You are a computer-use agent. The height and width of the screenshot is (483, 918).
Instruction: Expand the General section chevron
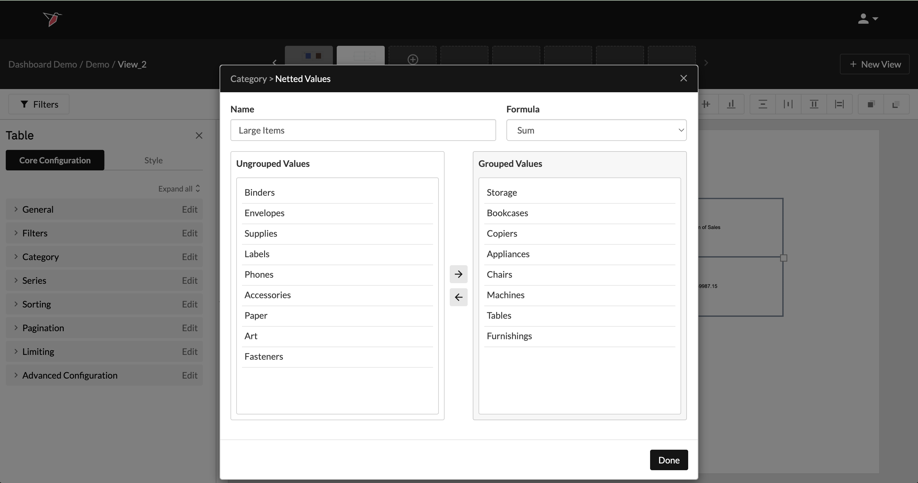[x=16, y=209]
